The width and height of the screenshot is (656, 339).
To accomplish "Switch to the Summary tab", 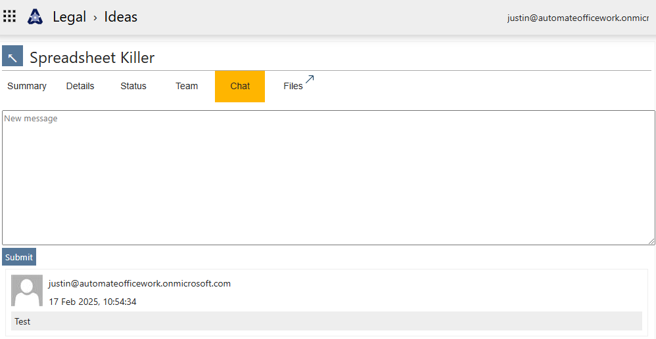I will [x=27, y=87].
